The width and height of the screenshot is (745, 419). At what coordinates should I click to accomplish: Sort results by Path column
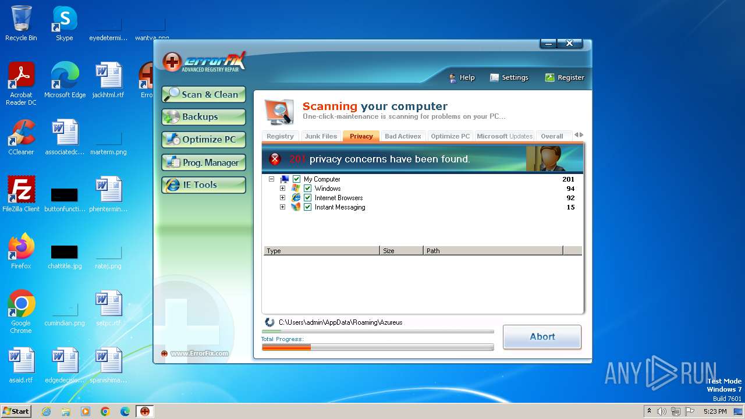pos(493,251)
